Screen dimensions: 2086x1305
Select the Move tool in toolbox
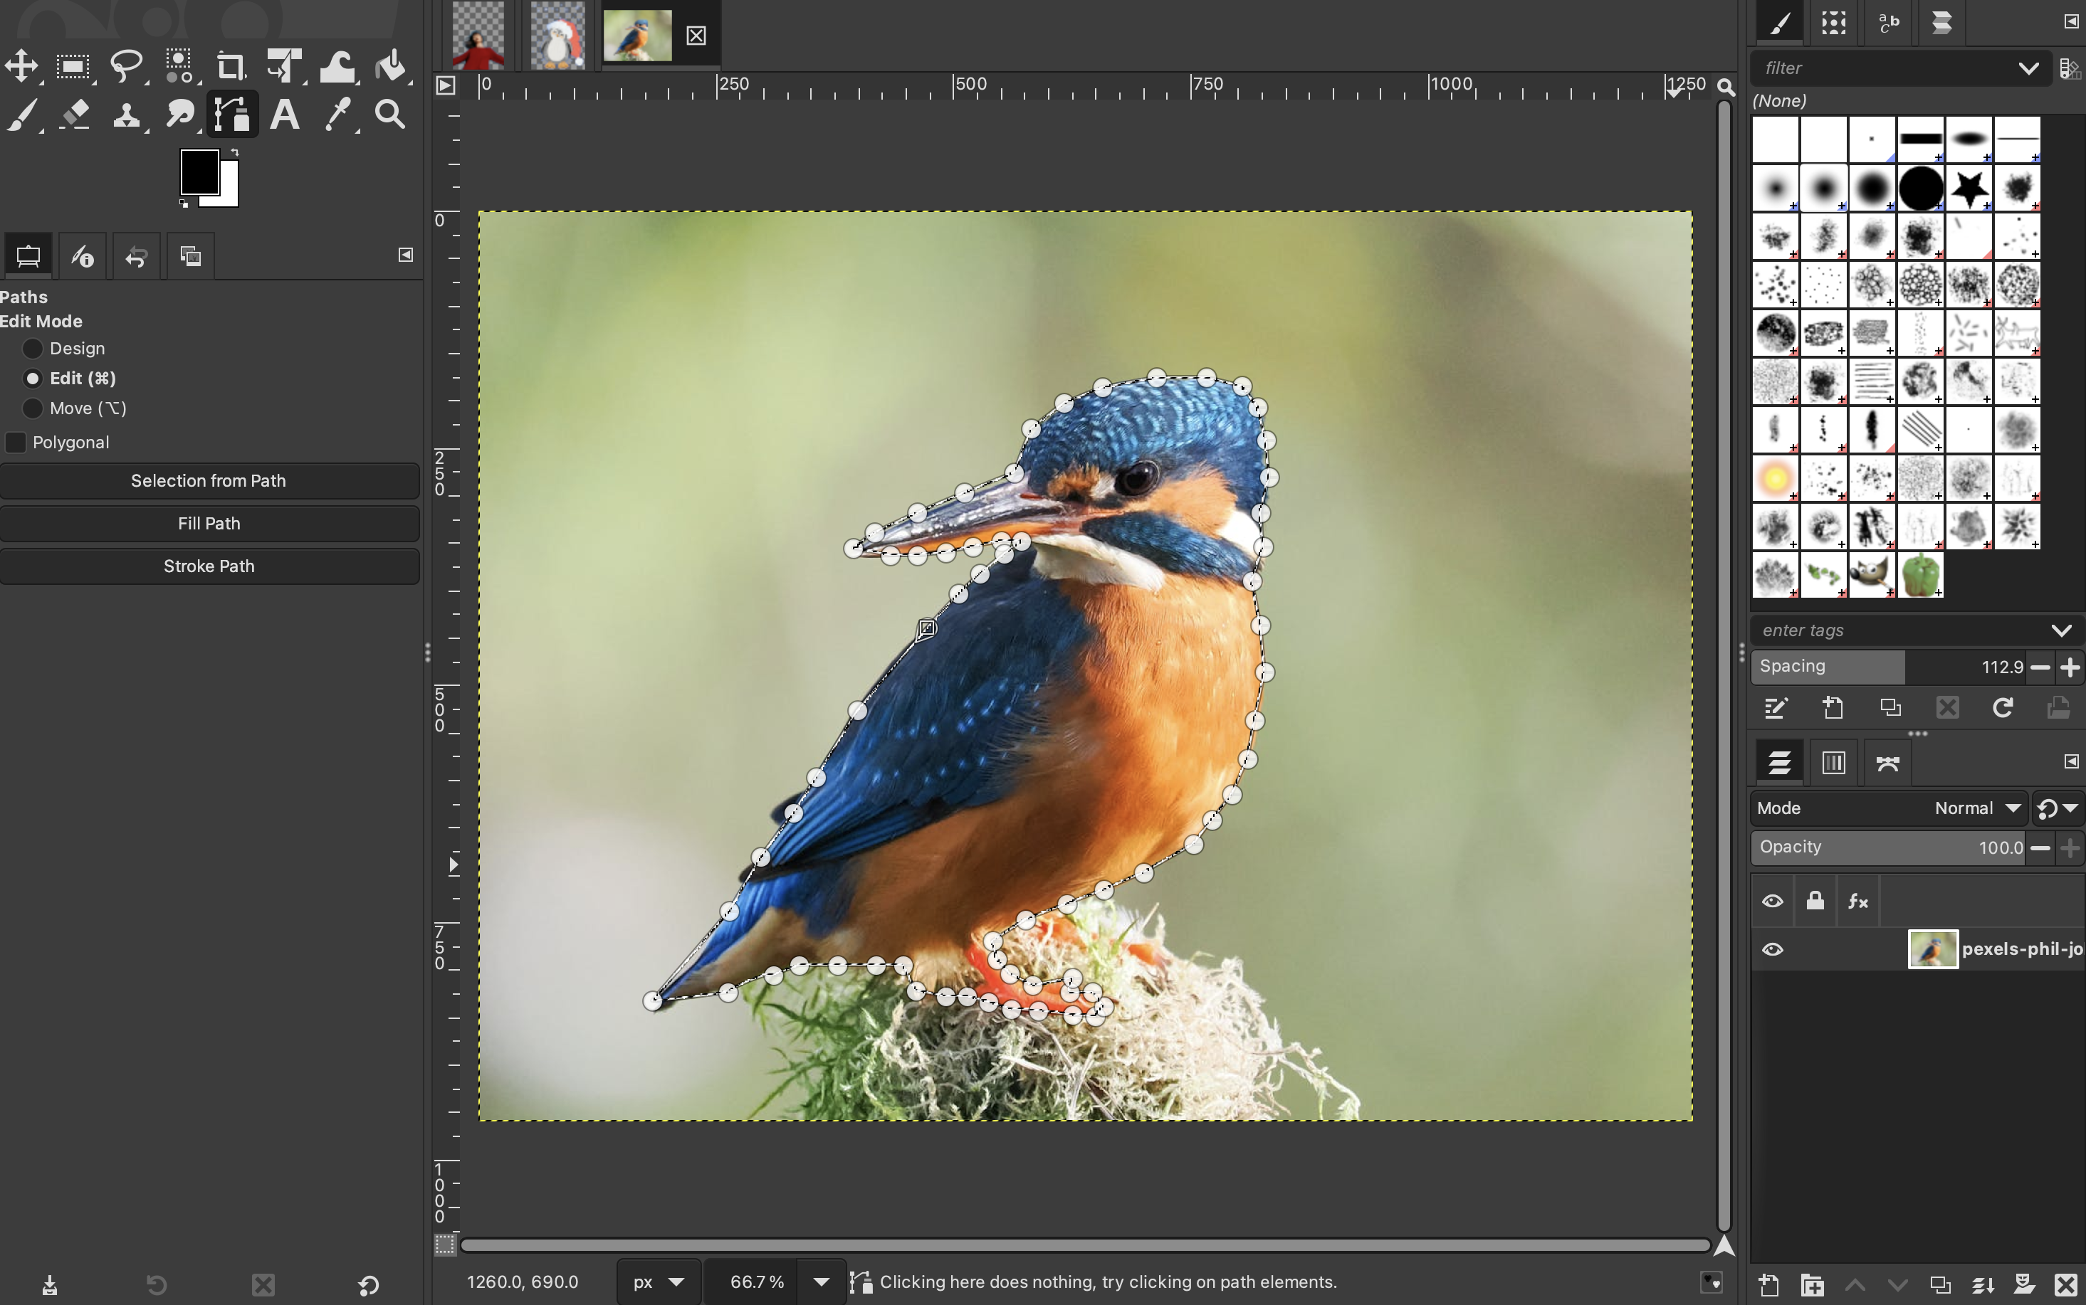coord(21,65)
